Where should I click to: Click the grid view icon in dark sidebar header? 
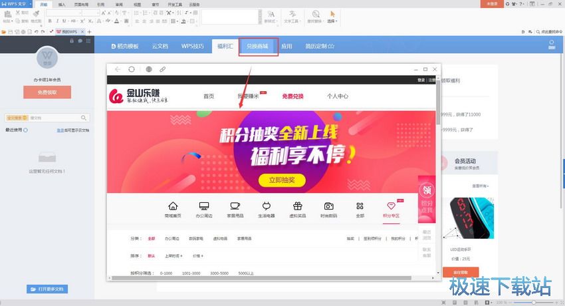pyautogui.click(x=88, y=41)
